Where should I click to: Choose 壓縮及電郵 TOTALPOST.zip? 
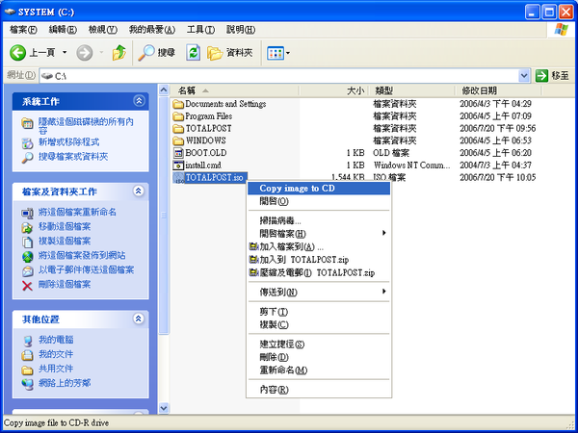click(x=319, y=273)
